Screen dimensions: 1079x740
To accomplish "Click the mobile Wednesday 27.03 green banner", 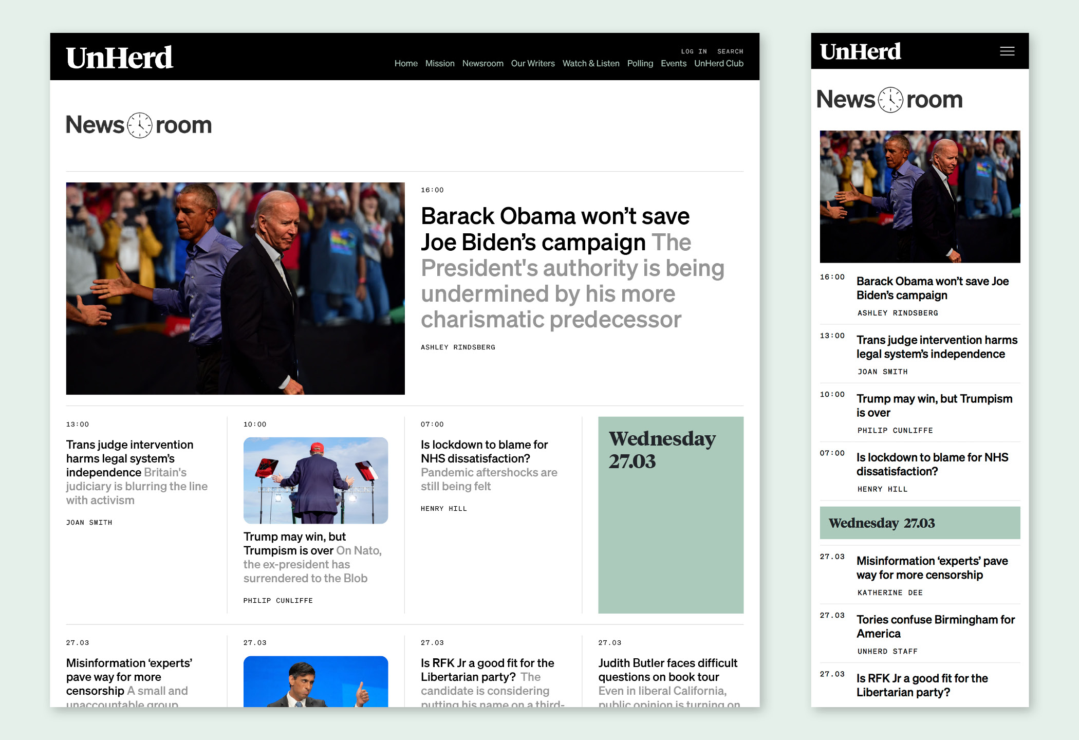I will click(x=920, y=523).
